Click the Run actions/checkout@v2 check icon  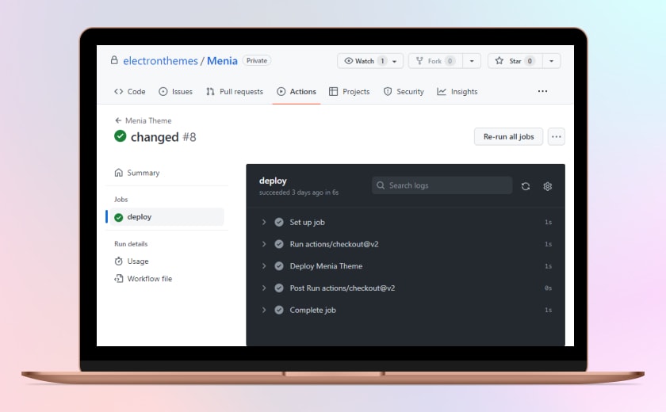coord(279,244)
